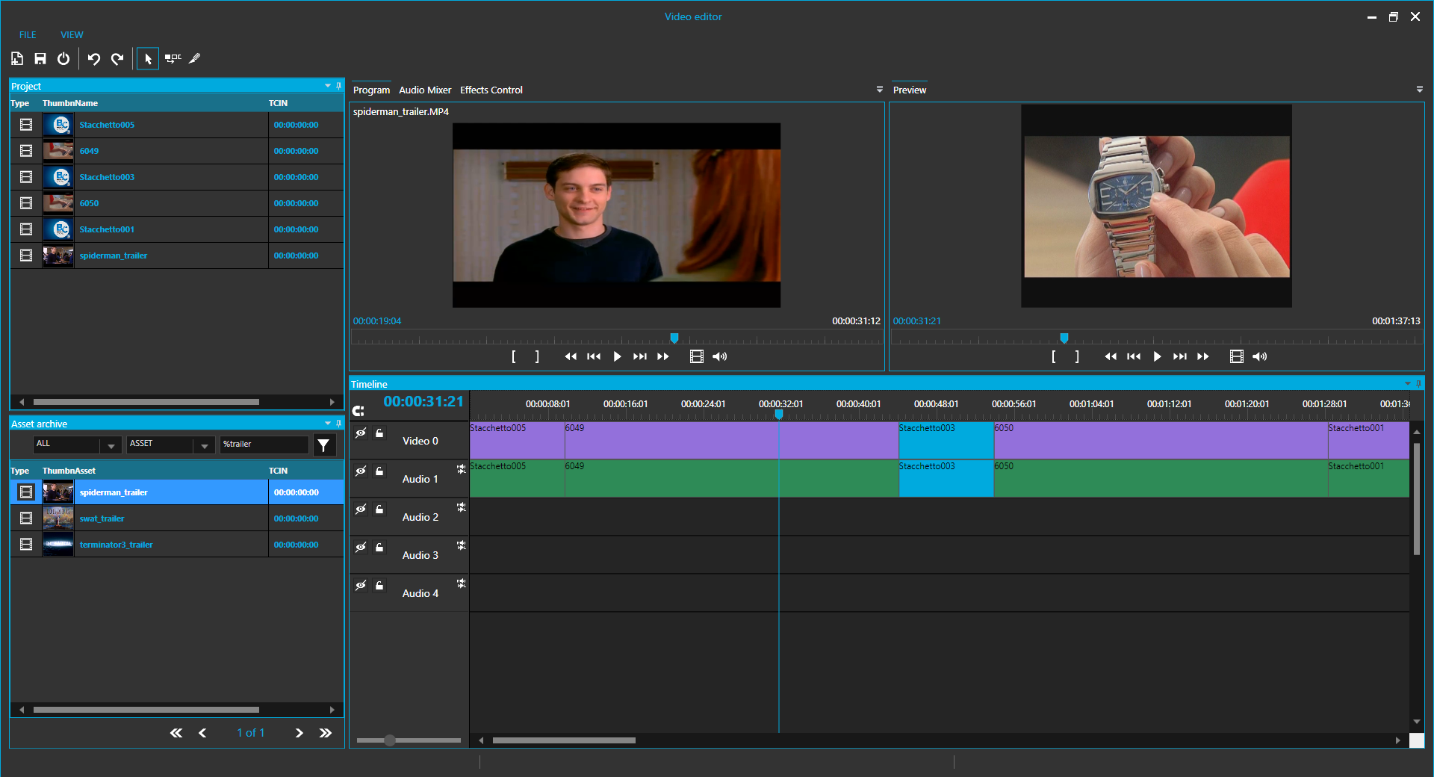Select the pointer selection tool

(x=148, y=58)
